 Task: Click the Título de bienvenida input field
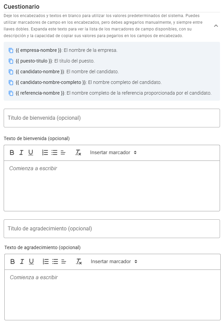tap(112, 118)
